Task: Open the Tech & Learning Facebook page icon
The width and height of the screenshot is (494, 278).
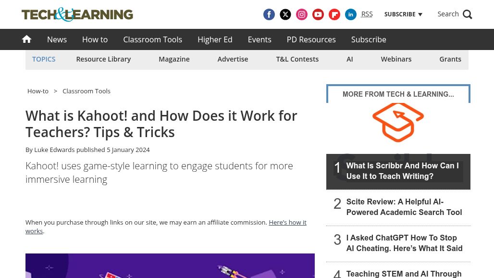Action: [x=269, y=14]
